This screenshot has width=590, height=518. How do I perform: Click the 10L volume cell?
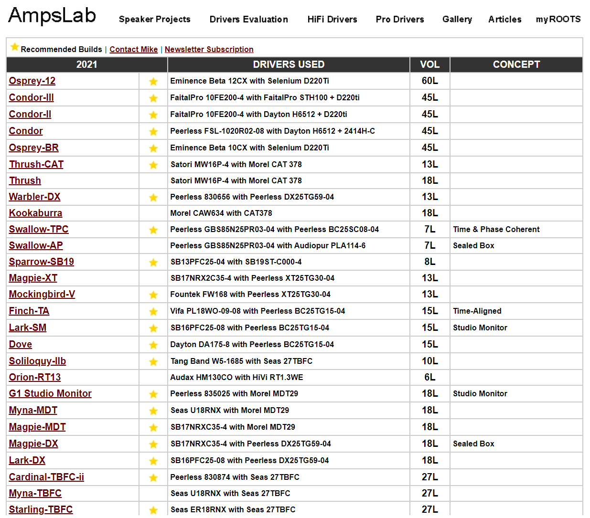(430, 361)
